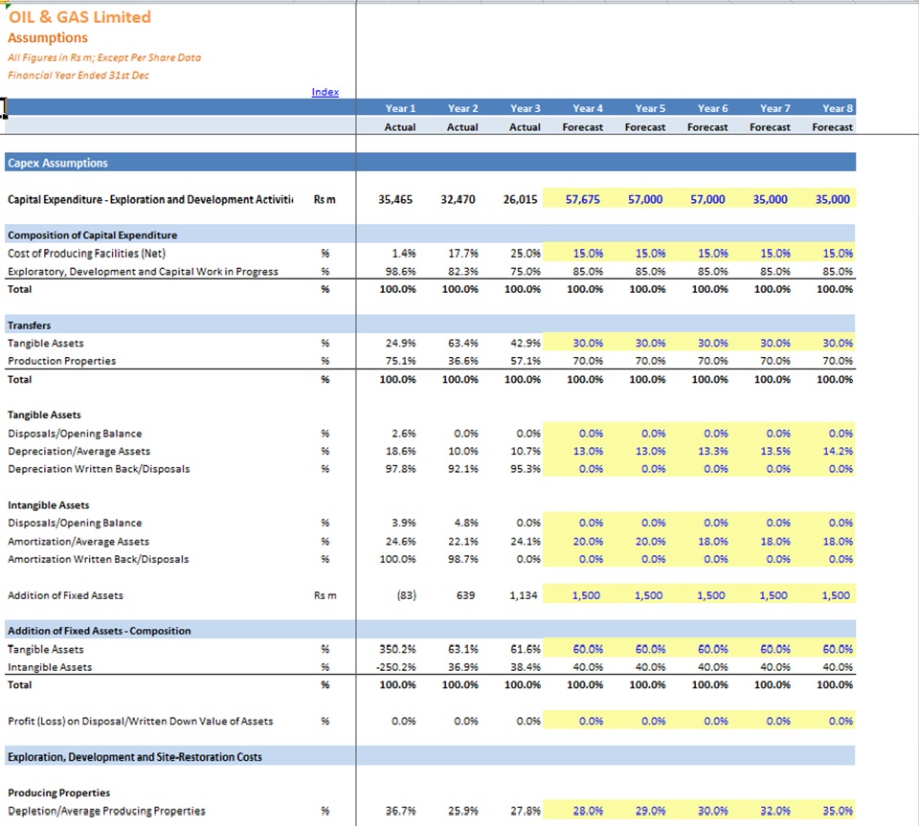919x826 pixels.
Task: Click Exploration, Development and Site-Restoration Costs heading
Action: pyautogui.click(x=135, y=757)
